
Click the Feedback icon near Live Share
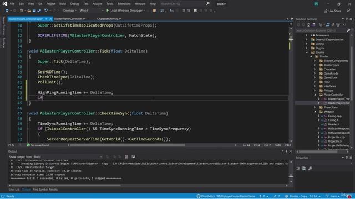(348, 11)
